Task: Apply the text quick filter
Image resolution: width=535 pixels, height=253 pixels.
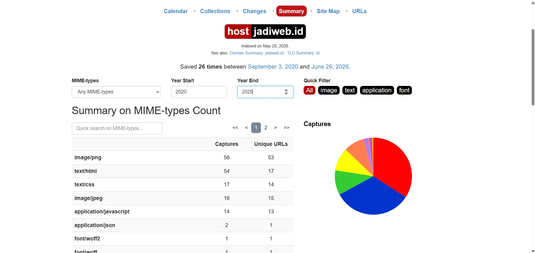Action: pyautogui.click(x=350, y=90)
